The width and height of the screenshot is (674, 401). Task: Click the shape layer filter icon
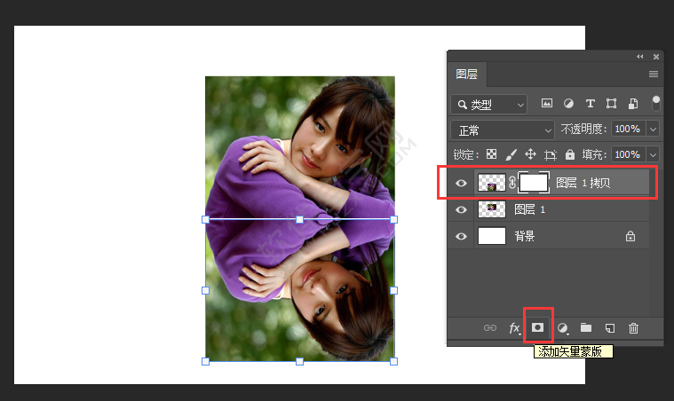(611, 104)
